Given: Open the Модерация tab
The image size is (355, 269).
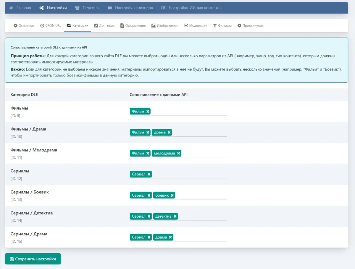Looking at the screenshot, I should (195, 26).
